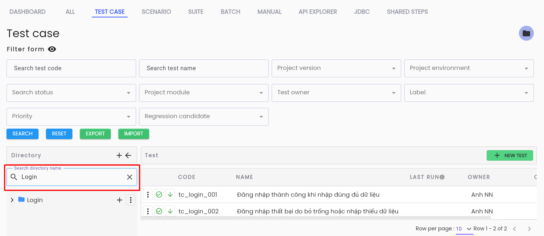Open the Priority dropdown
544x236 pixels.
(71, 117)
